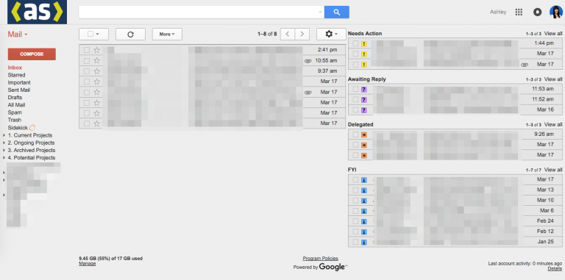Click the attachment paperclip on 10:55 am email
The height and width of the screenshot is (280, 565).
(x=308, y=61)
